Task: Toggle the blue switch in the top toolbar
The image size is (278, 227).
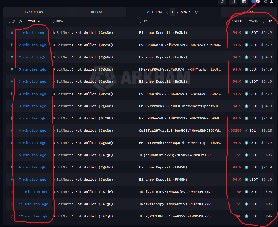Action: [x=256, y=1]
